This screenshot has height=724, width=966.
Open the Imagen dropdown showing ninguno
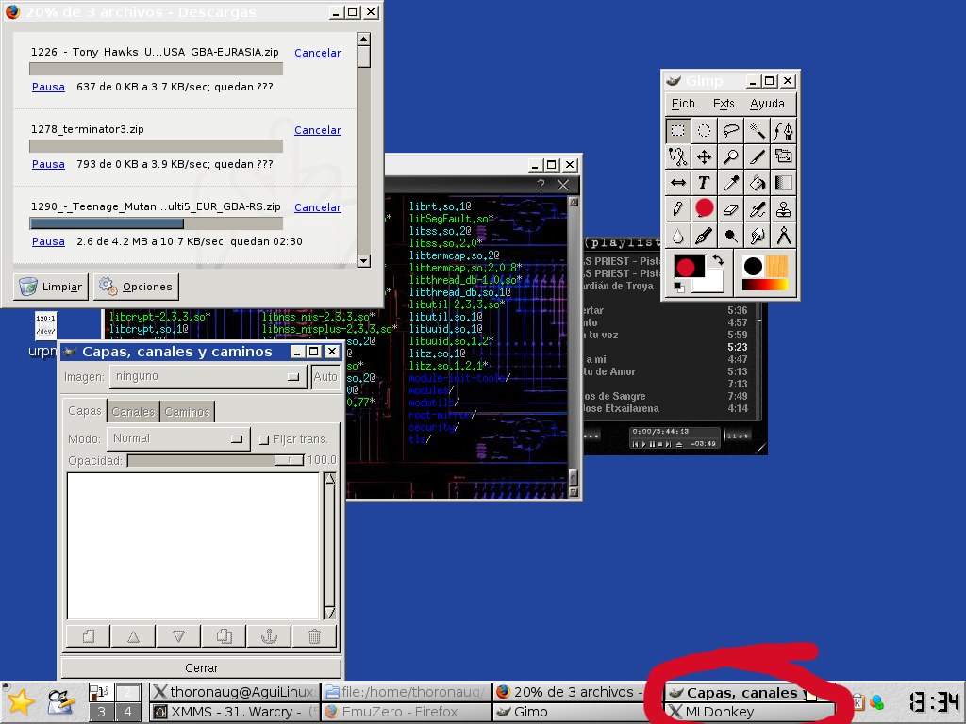(208, 377)
